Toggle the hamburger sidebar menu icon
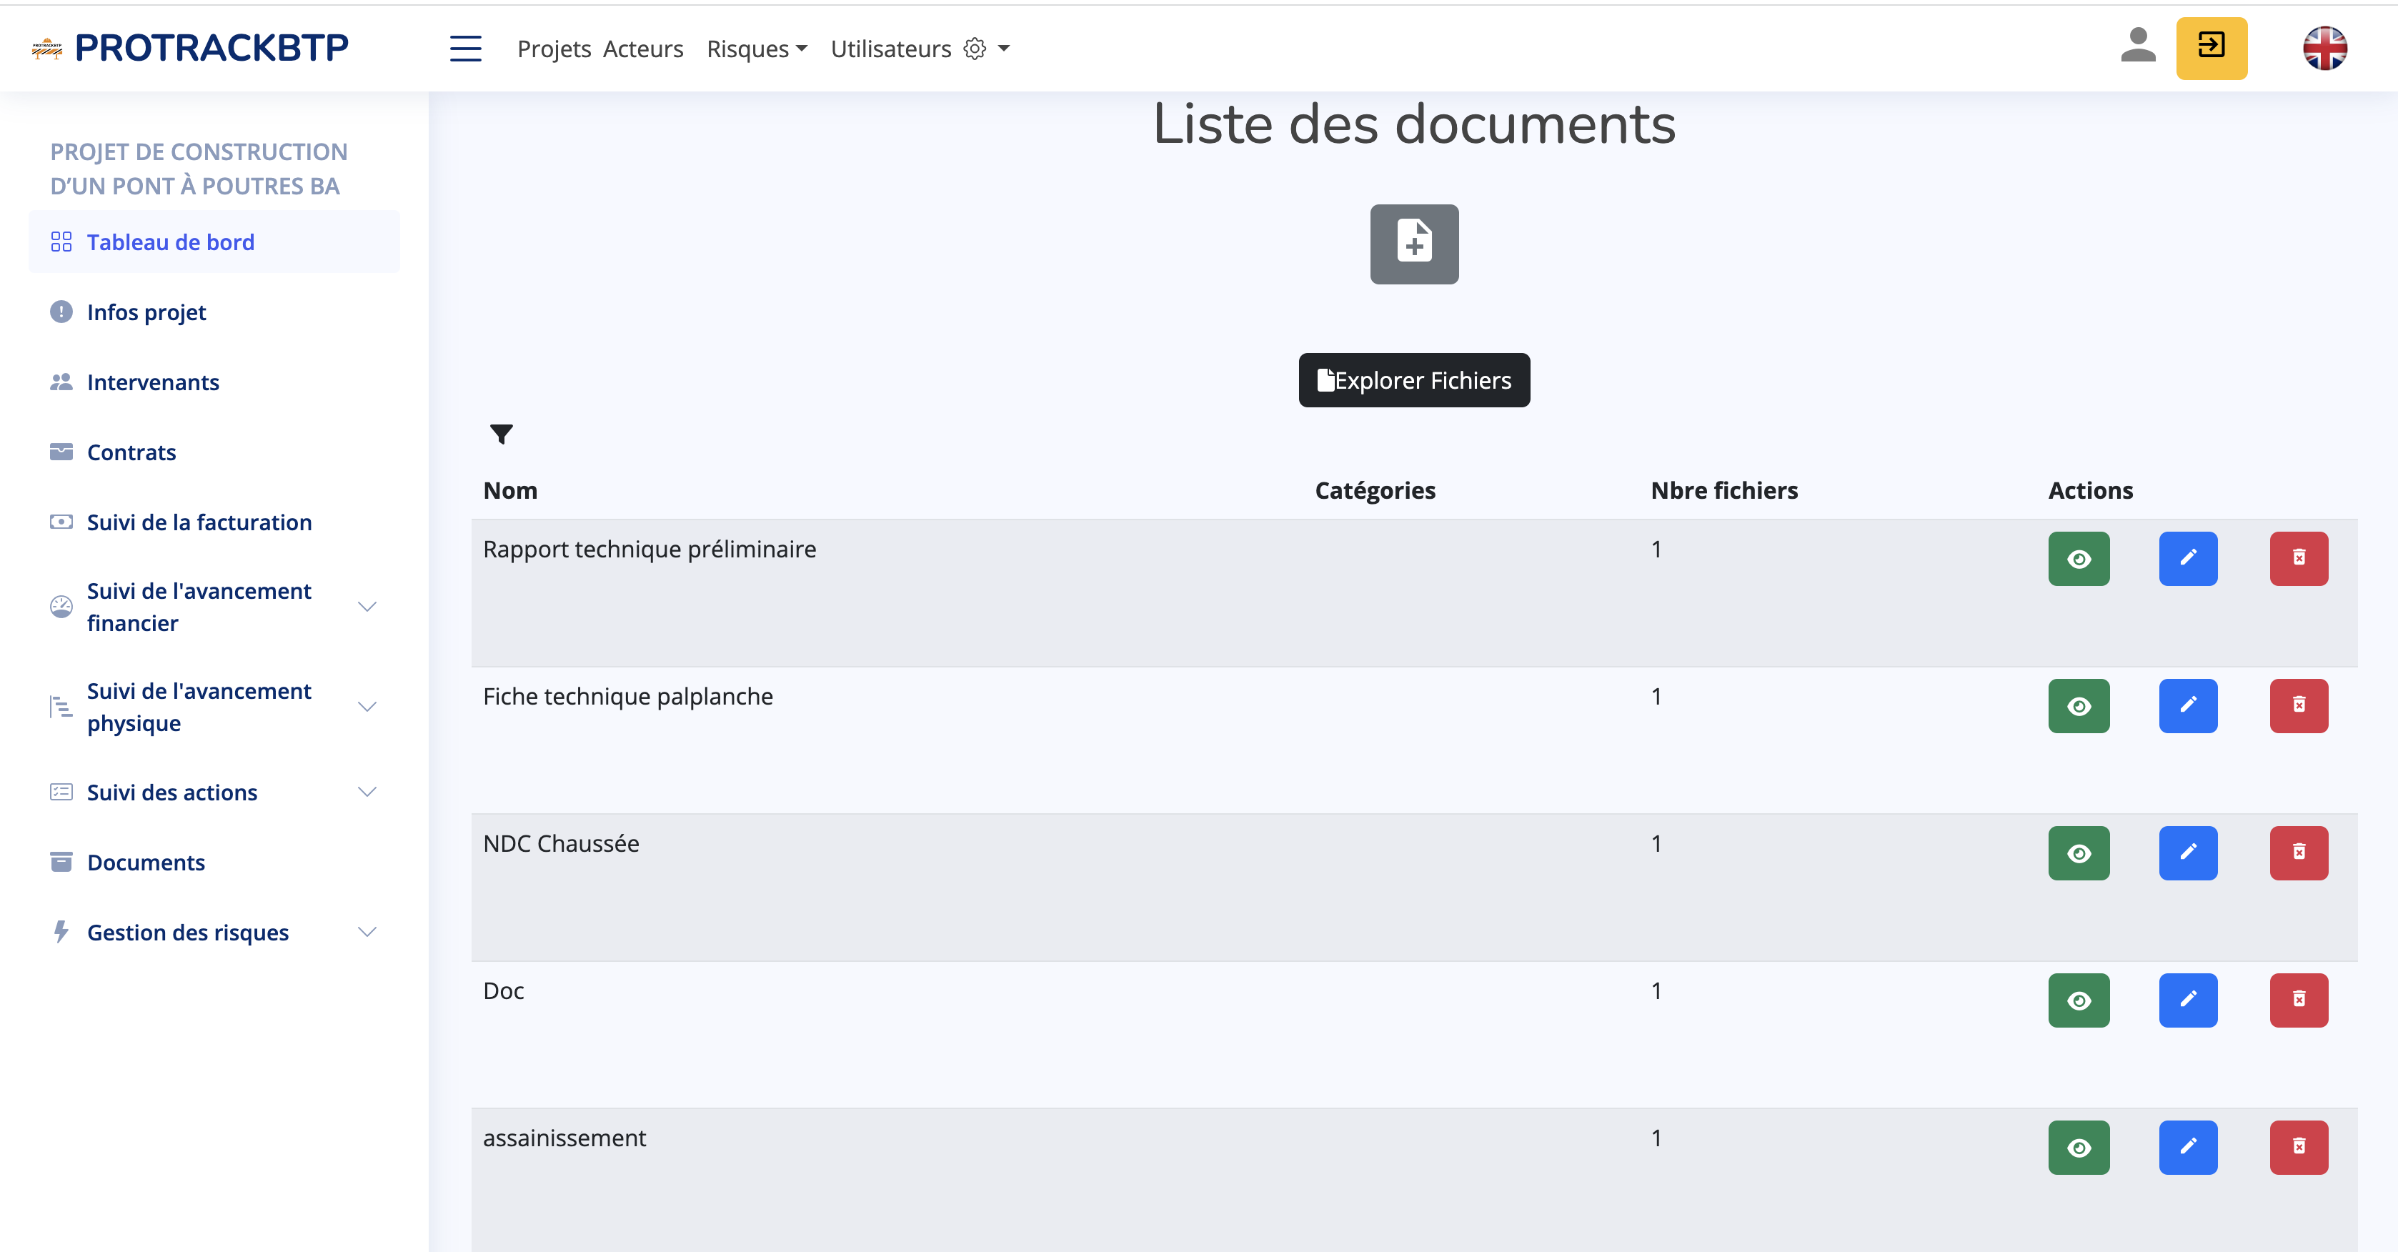Screen dimensions: 2398x1252 [x=465, y=49]
